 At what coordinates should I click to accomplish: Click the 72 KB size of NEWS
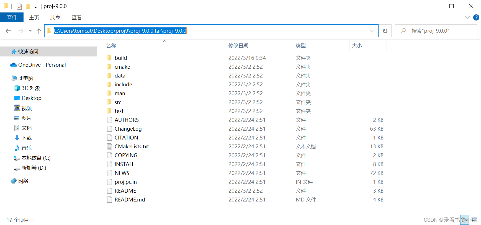click(x=377, y=173)
